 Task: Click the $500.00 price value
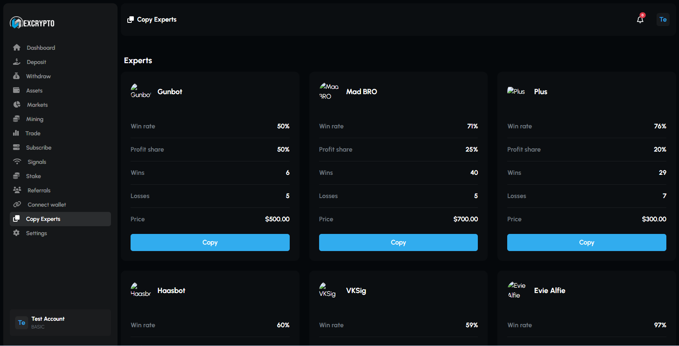click(277, 219)
